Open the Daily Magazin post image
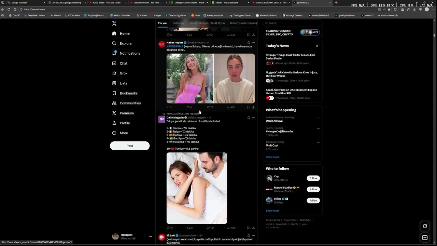Viewport: 437px width, 246px height. [x=197, y=188]
